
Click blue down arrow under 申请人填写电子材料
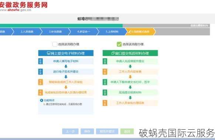pos(66,66)
